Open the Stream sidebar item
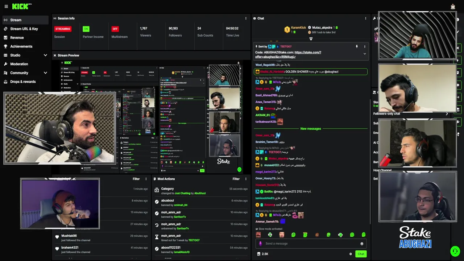This screenshot has height=261, width=464. tap(25, 20)
